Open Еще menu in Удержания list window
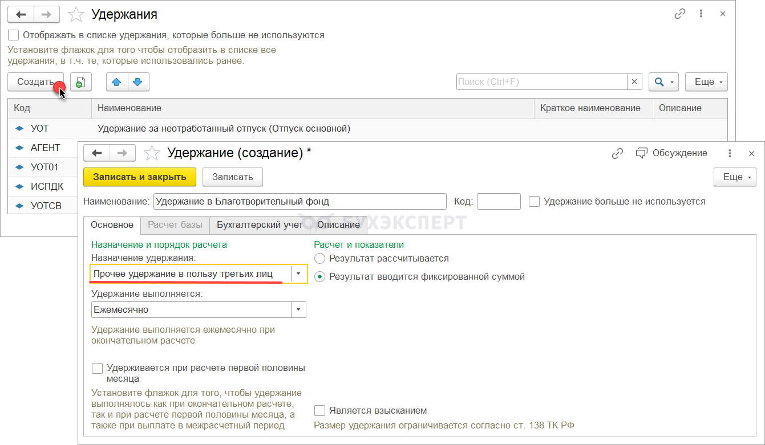765x445 pixels. coord(706,82)
